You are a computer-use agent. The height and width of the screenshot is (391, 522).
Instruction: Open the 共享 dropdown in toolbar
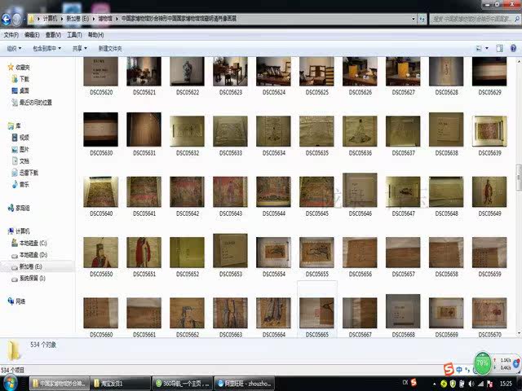[x=80, y=49]
